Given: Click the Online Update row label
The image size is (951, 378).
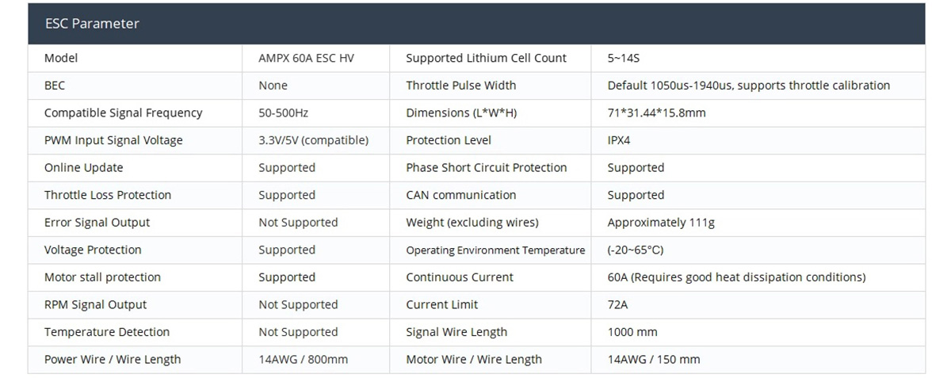Looking at the screenshot, I should 84,167.
